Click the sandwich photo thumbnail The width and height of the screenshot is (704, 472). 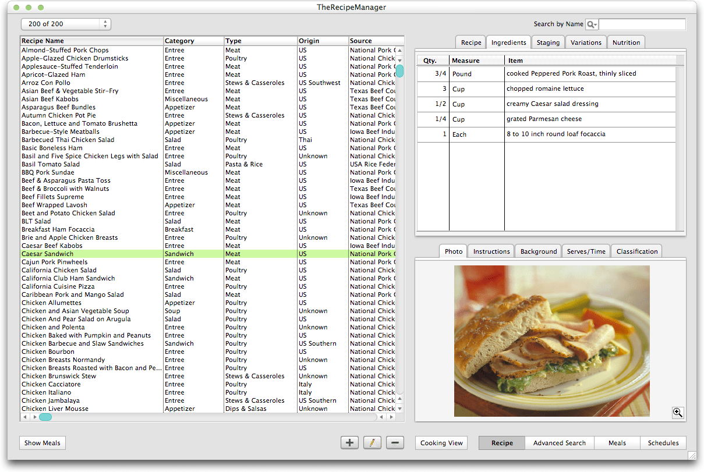(551, 341)
